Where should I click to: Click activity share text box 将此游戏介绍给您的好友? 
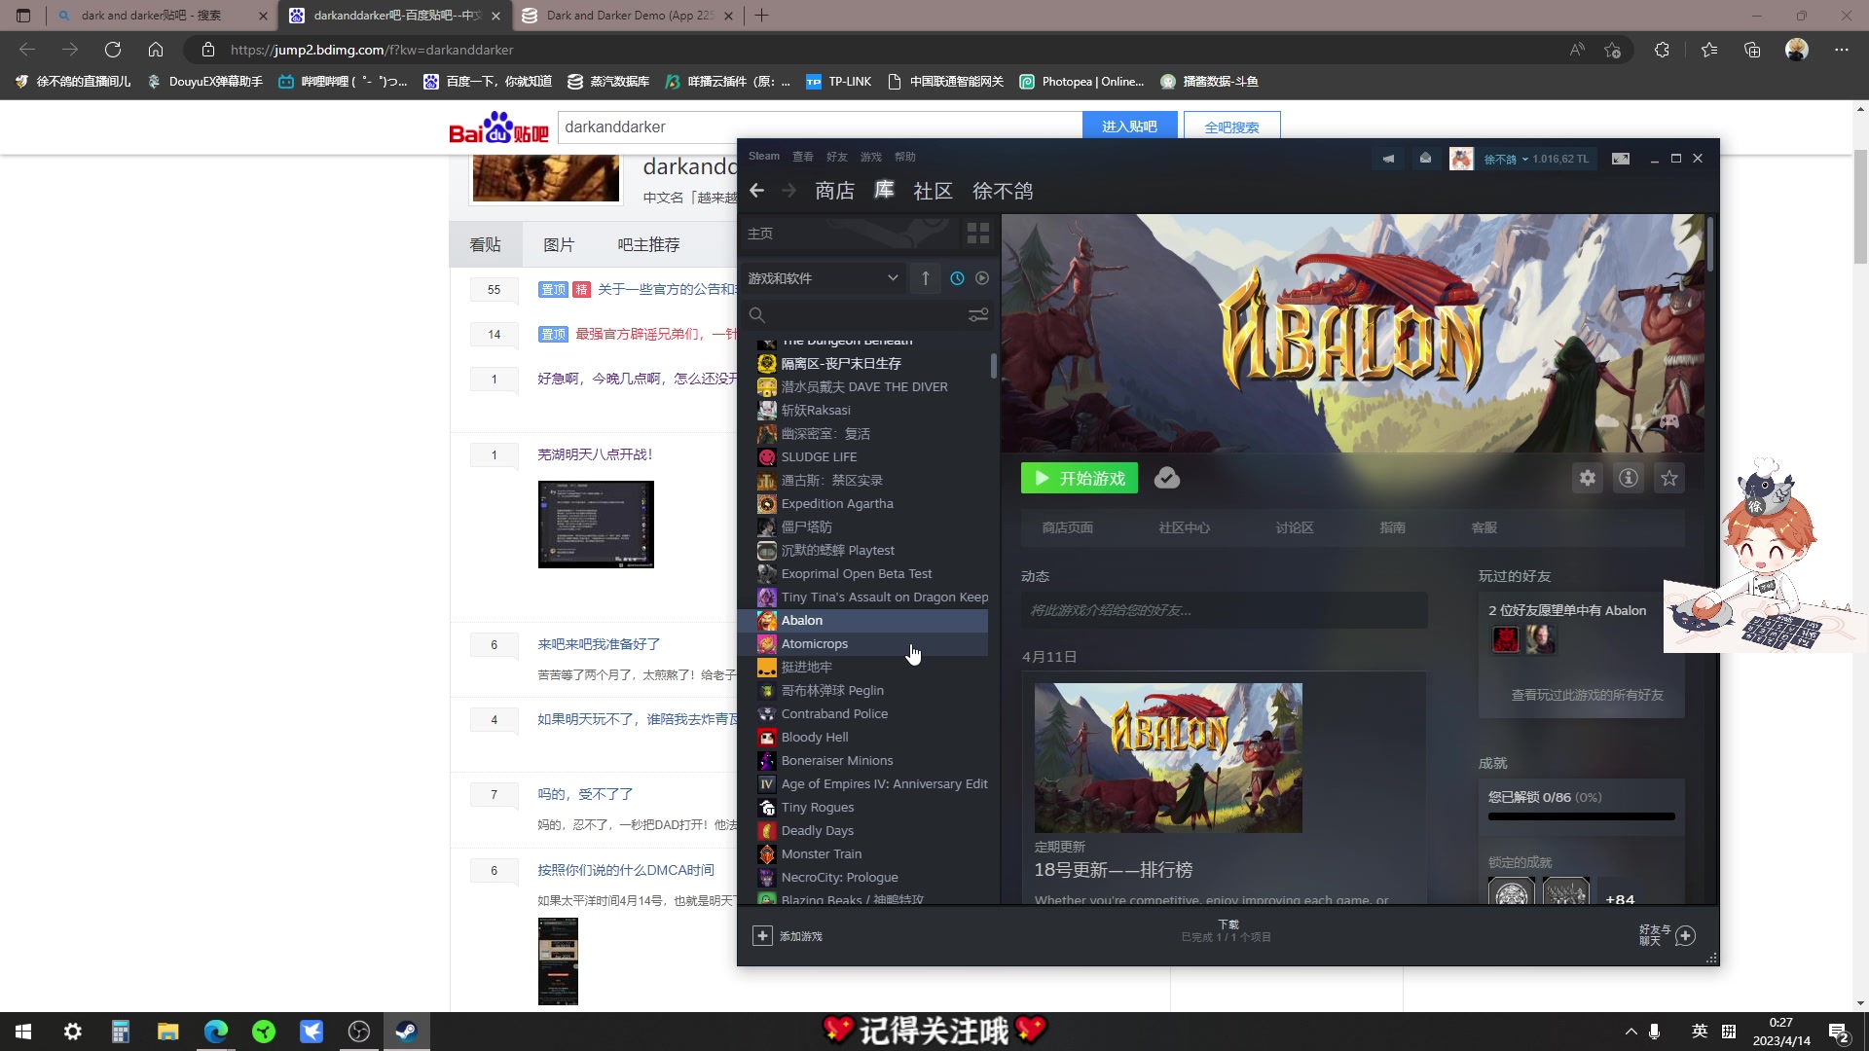pyautogui.click(x=1224, y=610)
